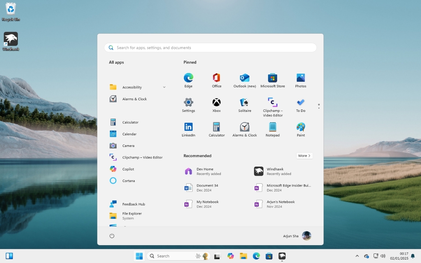Show more Recommended items
Image resolution: width=421 pixels, height=263 pixels.
pyautogui.click(x=304, y=155)
